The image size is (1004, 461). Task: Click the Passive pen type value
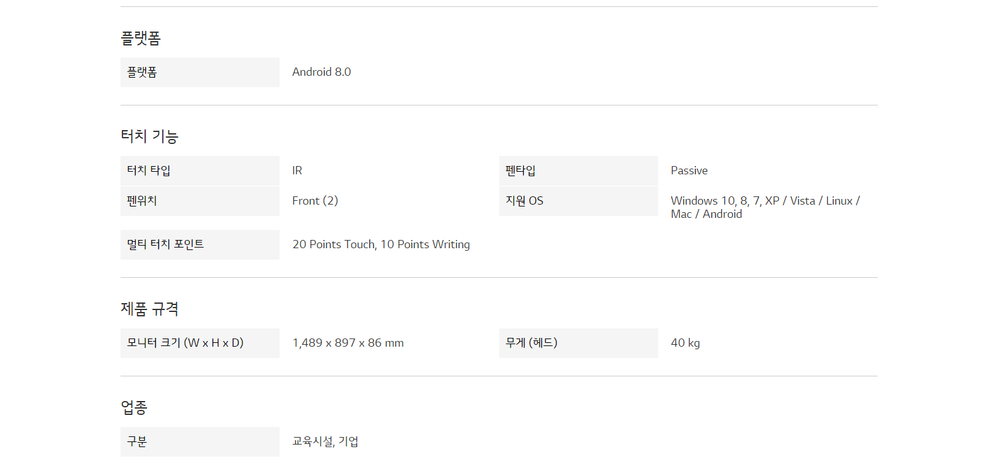[689, 171]
